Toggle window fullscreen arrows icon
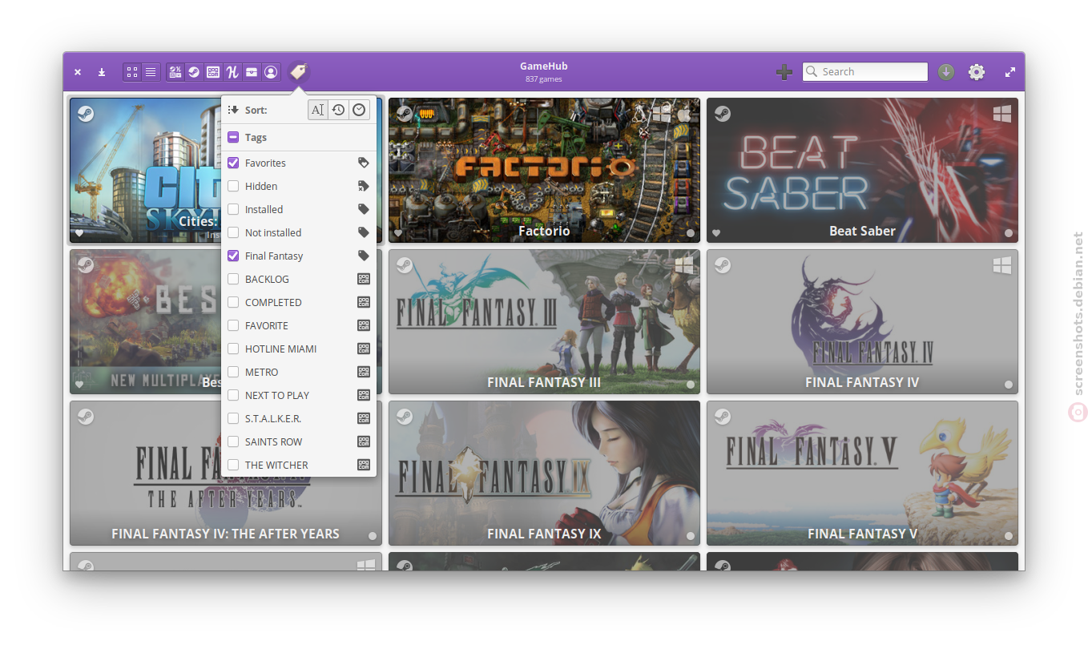The image size is (1088, 645). [1010, 72]
